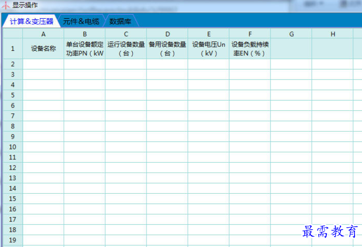The image size is (362, 247).
Task: Select row 19 header
Action: point(13,240)
